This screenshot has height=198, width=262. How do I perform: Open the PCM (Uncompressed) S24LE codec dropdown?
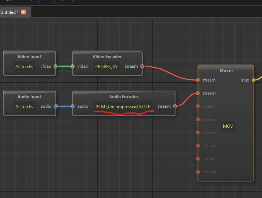(123, 107)
